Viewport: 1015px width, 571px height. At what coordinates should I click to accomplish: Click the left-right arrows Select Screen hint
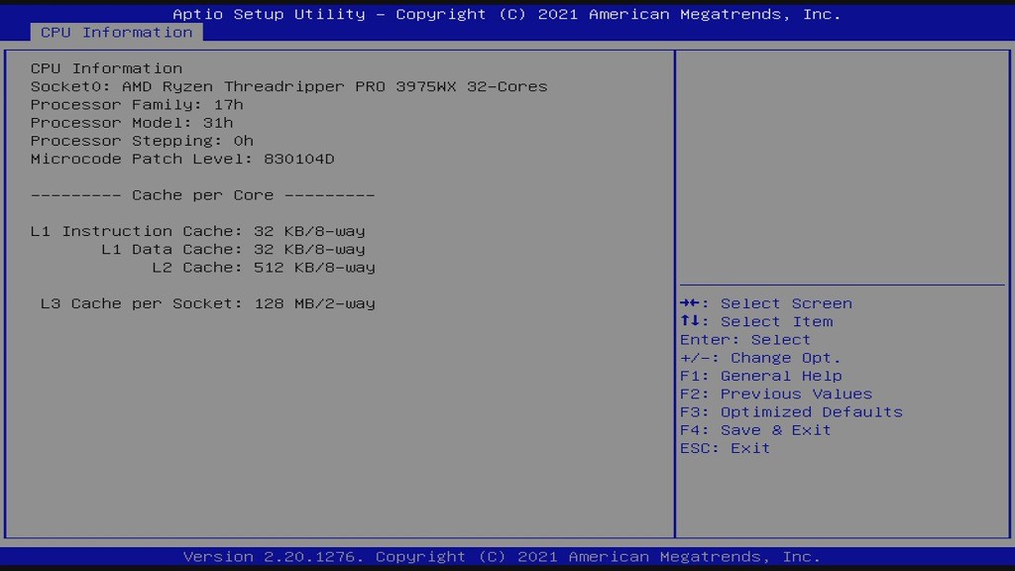(766, 303)
